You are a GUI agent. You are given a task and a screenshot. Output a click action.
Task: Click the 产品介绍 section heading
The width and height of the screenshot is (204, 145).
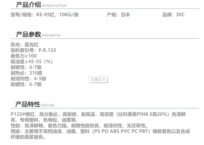pos(28,5)
